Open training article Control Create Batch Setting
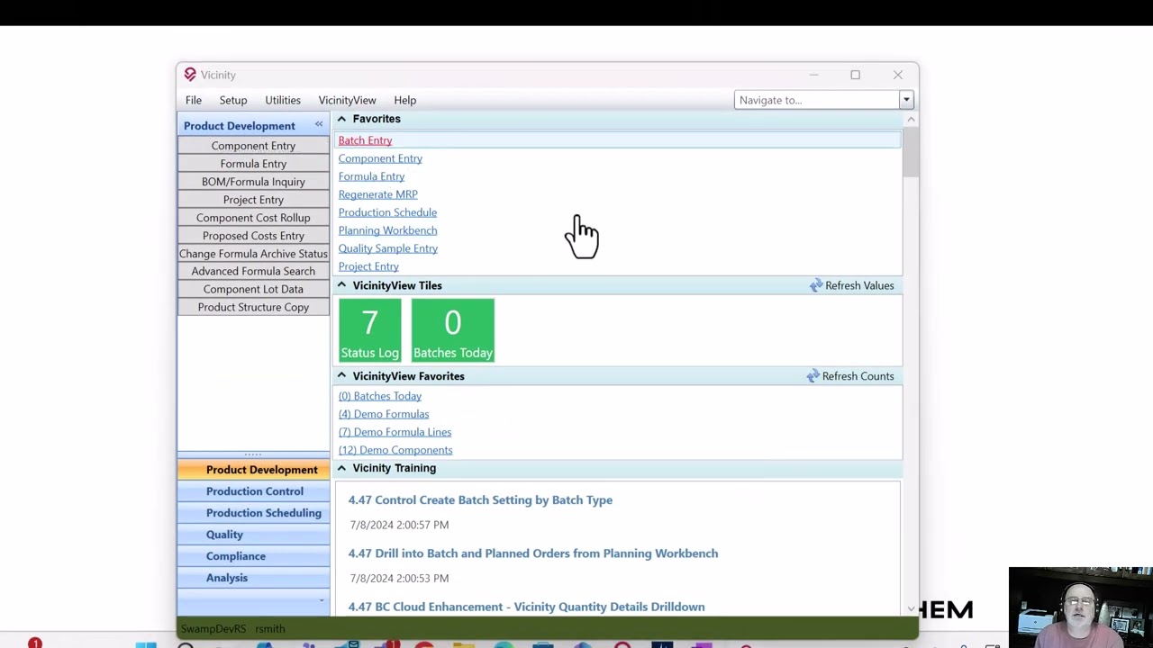1153x648 pixels. click(x=480, y=499)
